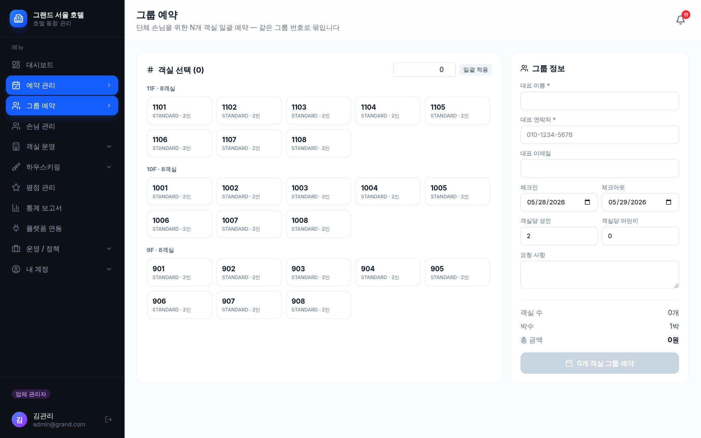This screenshot has height=438, width=701.
Task: Open 손님 관리 menu
Action: [x=62, y=126]
